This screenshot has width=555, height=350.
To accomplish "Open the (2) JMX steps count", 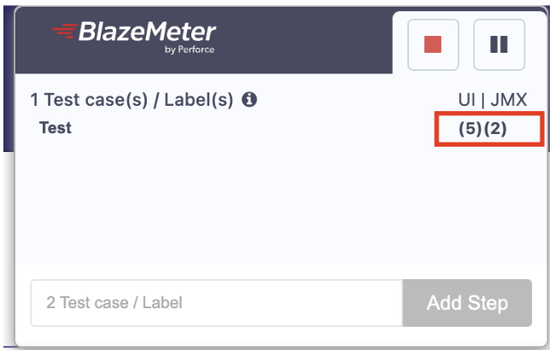I will click(x=495, y=129).
